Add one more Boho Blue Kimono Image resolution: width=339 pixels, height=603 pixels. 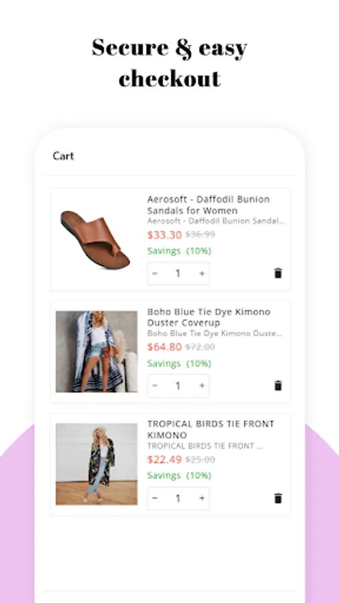tap(202, 386)
